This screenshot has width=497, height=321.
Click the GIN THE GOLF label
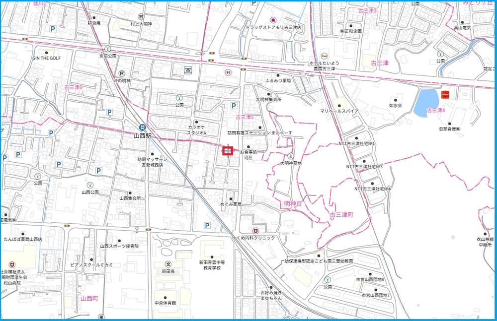coord(46,58)
